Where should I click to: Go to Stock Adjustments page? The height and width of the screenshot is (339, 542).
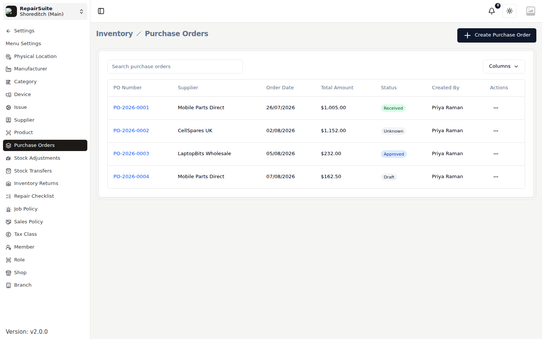click(45, 158)
